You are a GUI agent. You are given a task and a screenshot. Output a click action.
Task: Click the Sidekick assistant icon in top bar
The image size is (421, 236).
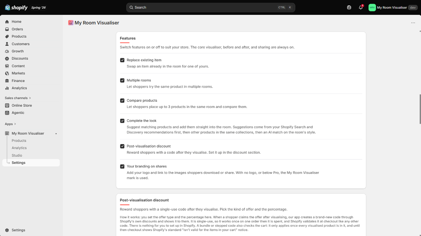(349, 8)
